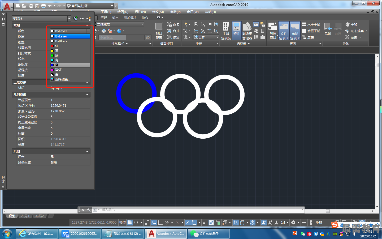Switch to the 管理 ribbon tab
Screen dimensions: 382x239
click(104, 18)
